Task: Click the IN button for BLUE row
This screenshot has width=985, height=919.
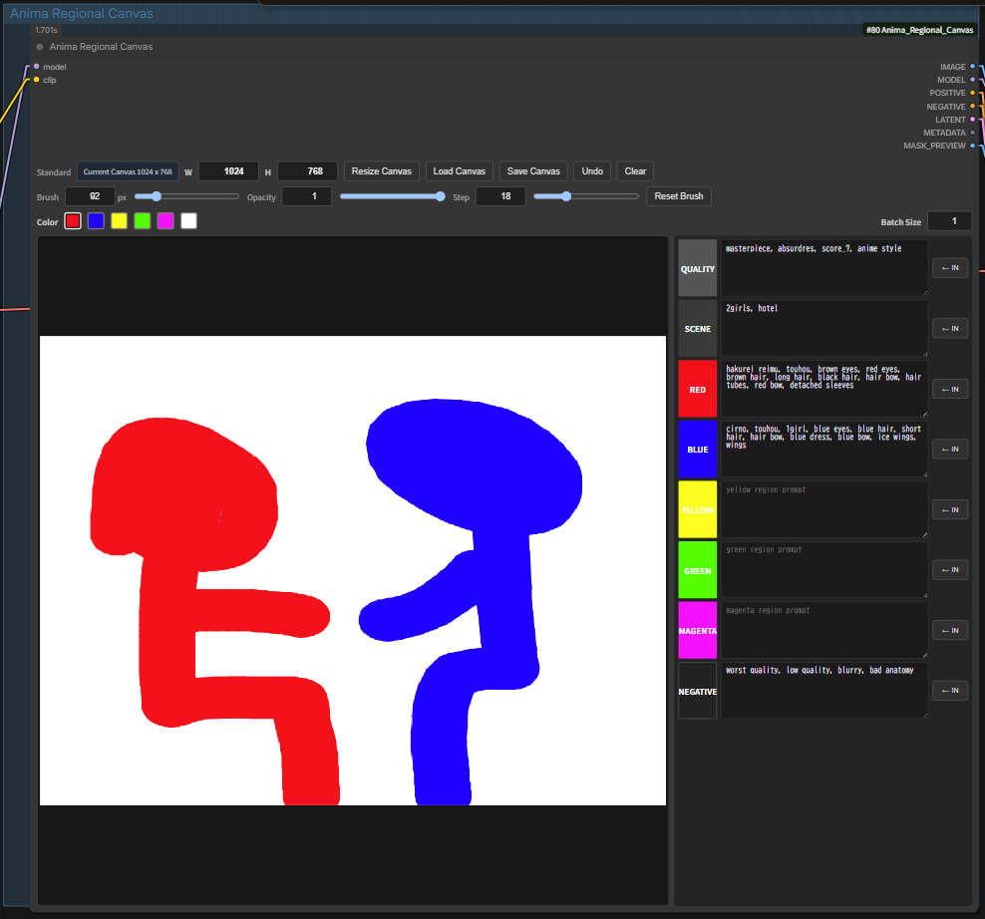Action: click(950, 450)
